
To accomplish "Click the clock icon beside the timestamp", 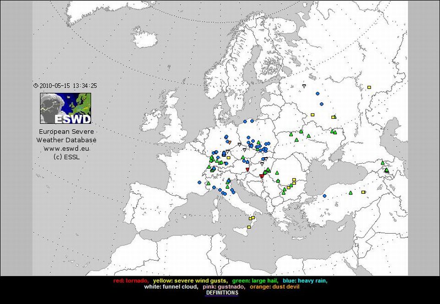I will coord(36,85).
